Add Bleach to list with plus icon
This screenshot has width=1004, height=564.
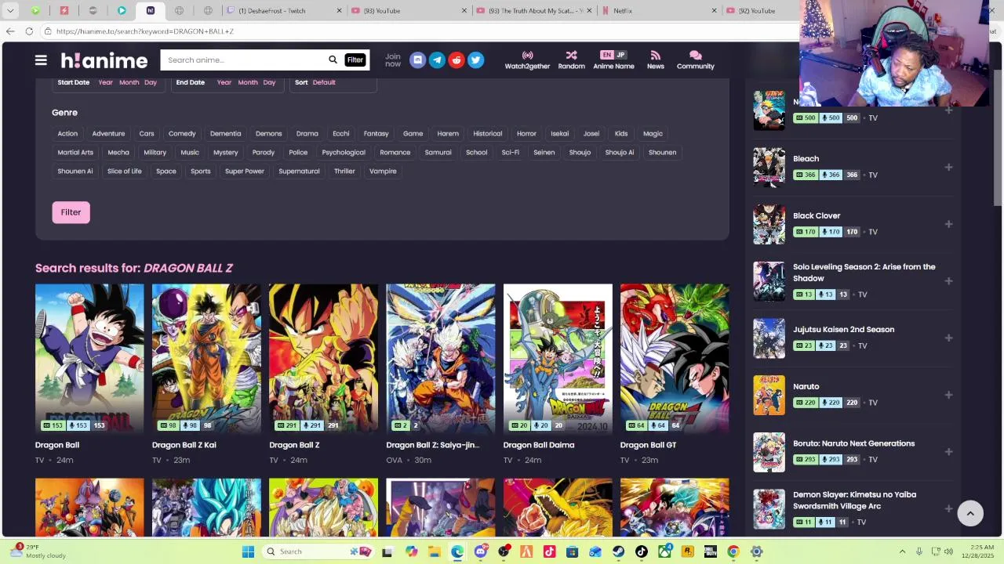pyautogui.click(x=948, y=167)
